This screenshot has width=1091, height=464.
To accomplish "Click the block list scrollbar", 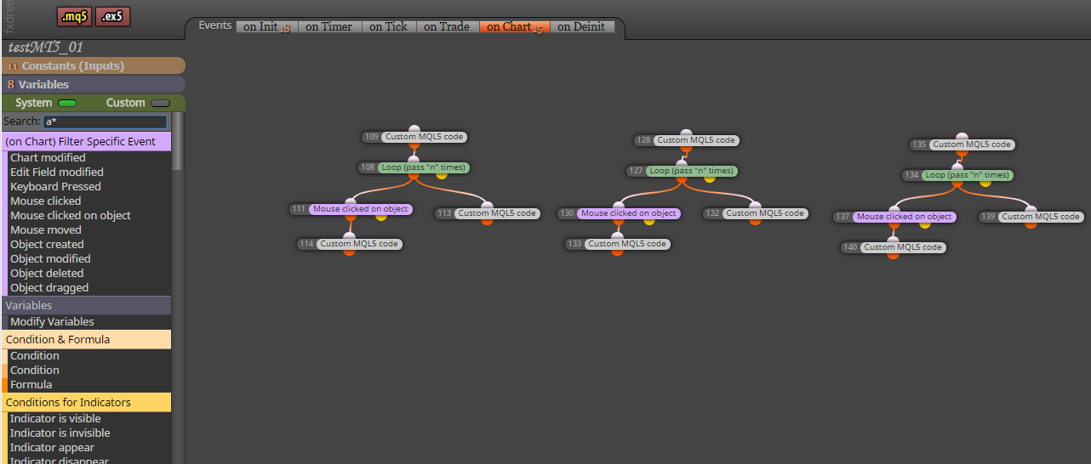I will (x=177, y=140).
